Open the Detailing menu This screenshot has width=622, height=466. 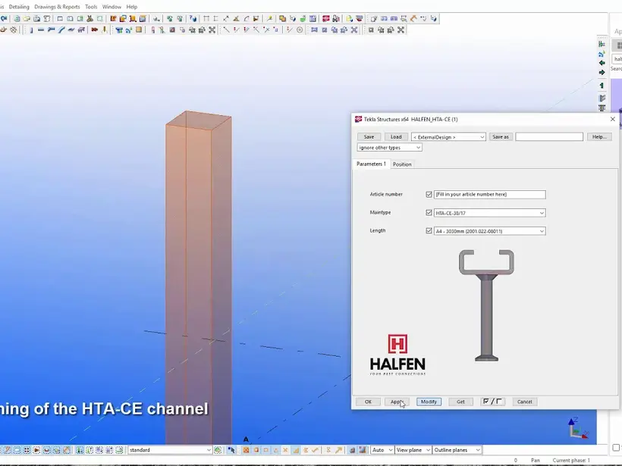[x=19, y=7]
